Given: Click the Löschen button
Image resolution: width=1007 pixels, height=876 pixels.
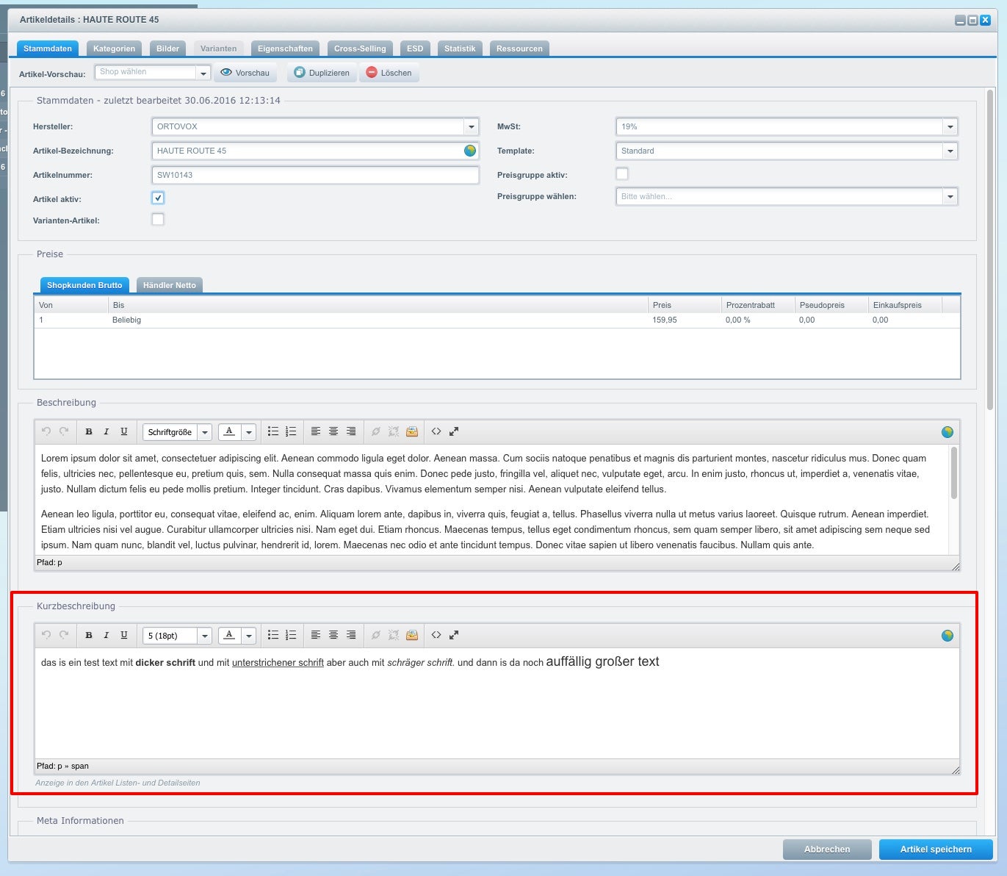Looking at the screenshot, I should click(389, 73).
